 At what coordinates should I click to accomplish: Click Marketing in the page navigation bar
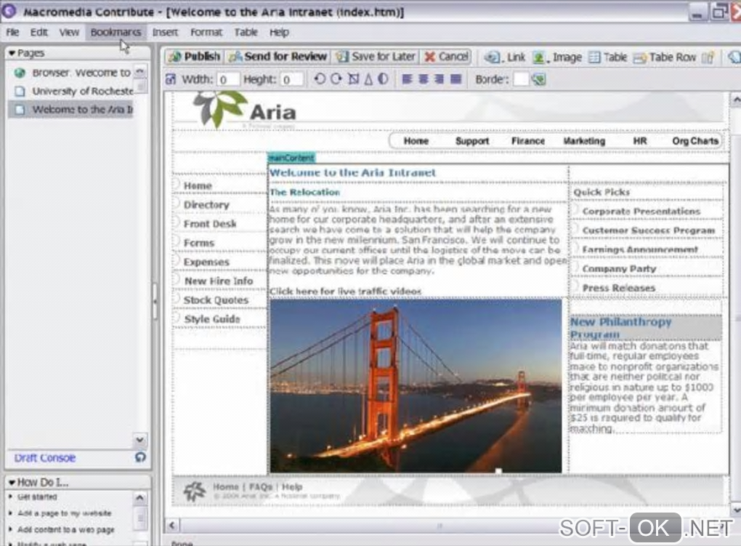pos(584,141)
